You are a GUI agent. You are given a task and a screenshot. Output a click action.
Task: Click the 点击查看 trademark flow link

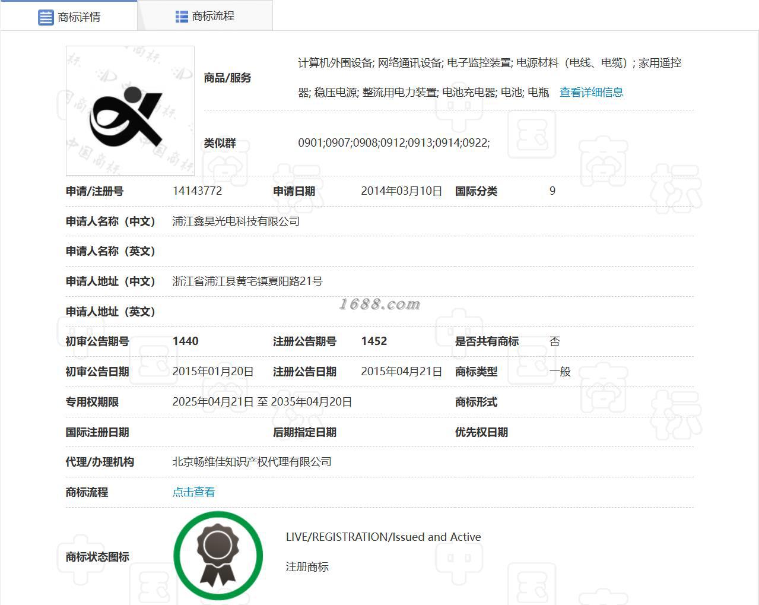[x=193, y=492]
